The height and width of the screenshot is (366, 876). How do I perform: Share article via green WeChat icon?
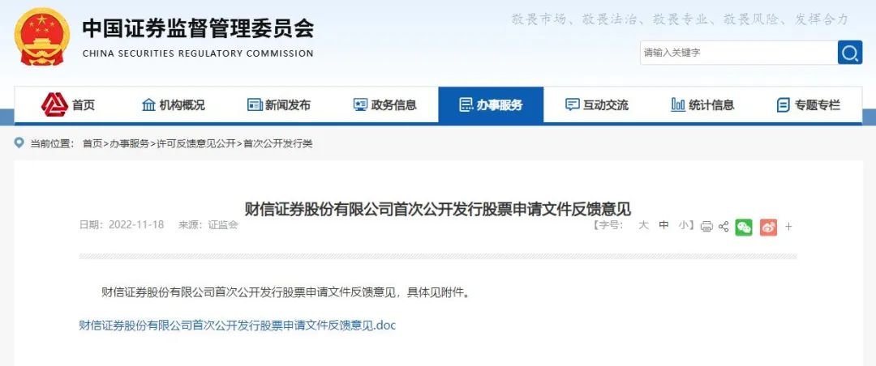(x=744, y=227)
